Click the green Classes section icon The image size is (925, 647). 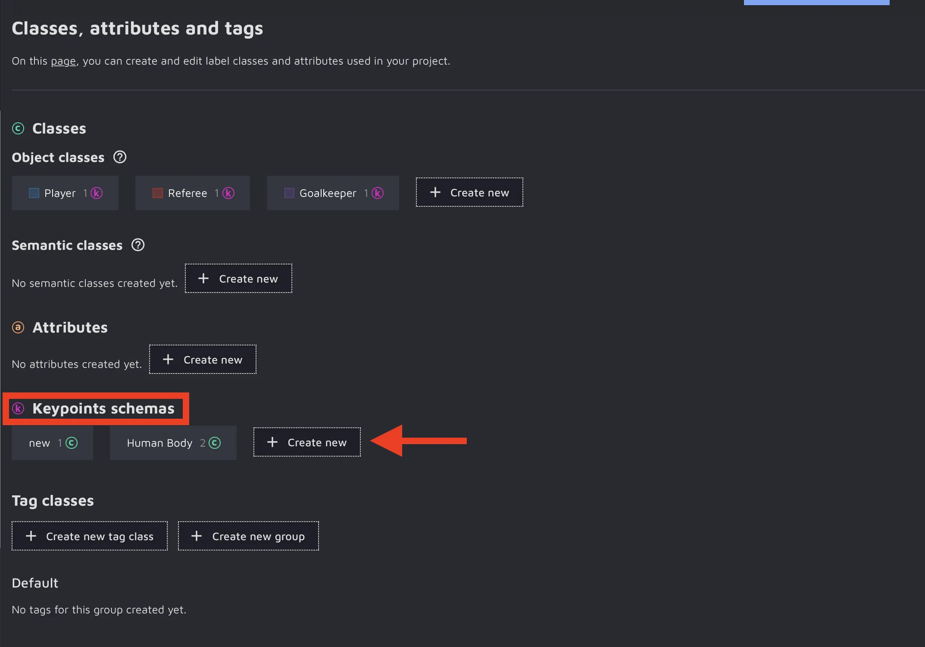[x=18, y=128]
